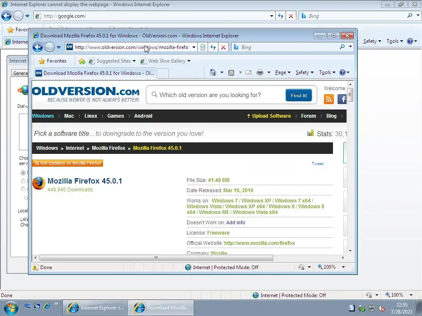Click the oldversion.com address field
The image size is (422, 316).
click(132, 47)
